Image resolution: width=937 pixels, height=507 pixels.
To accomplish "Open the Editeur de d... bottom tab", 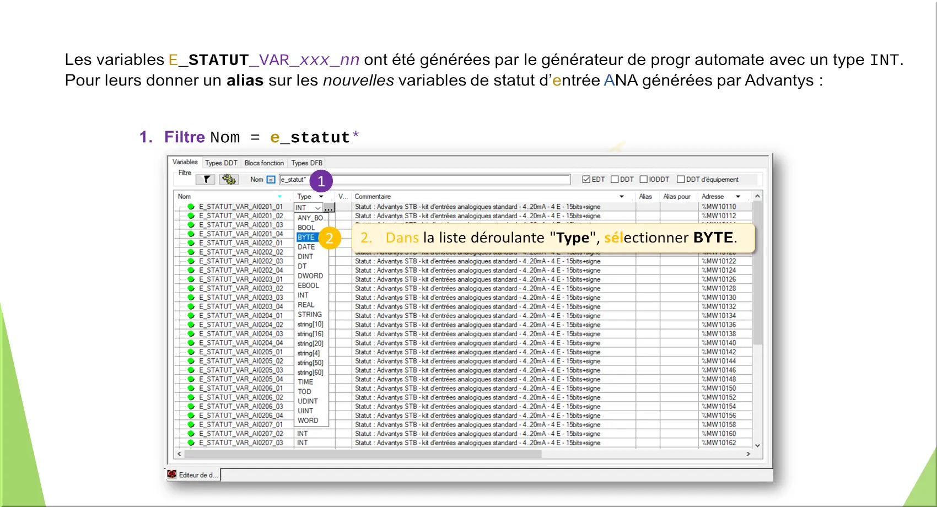I will 194,474.
